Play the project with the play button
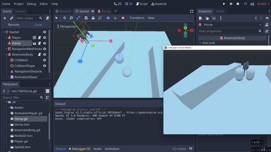Viewport: 271px width, 152px height. [x=224, y=4]
